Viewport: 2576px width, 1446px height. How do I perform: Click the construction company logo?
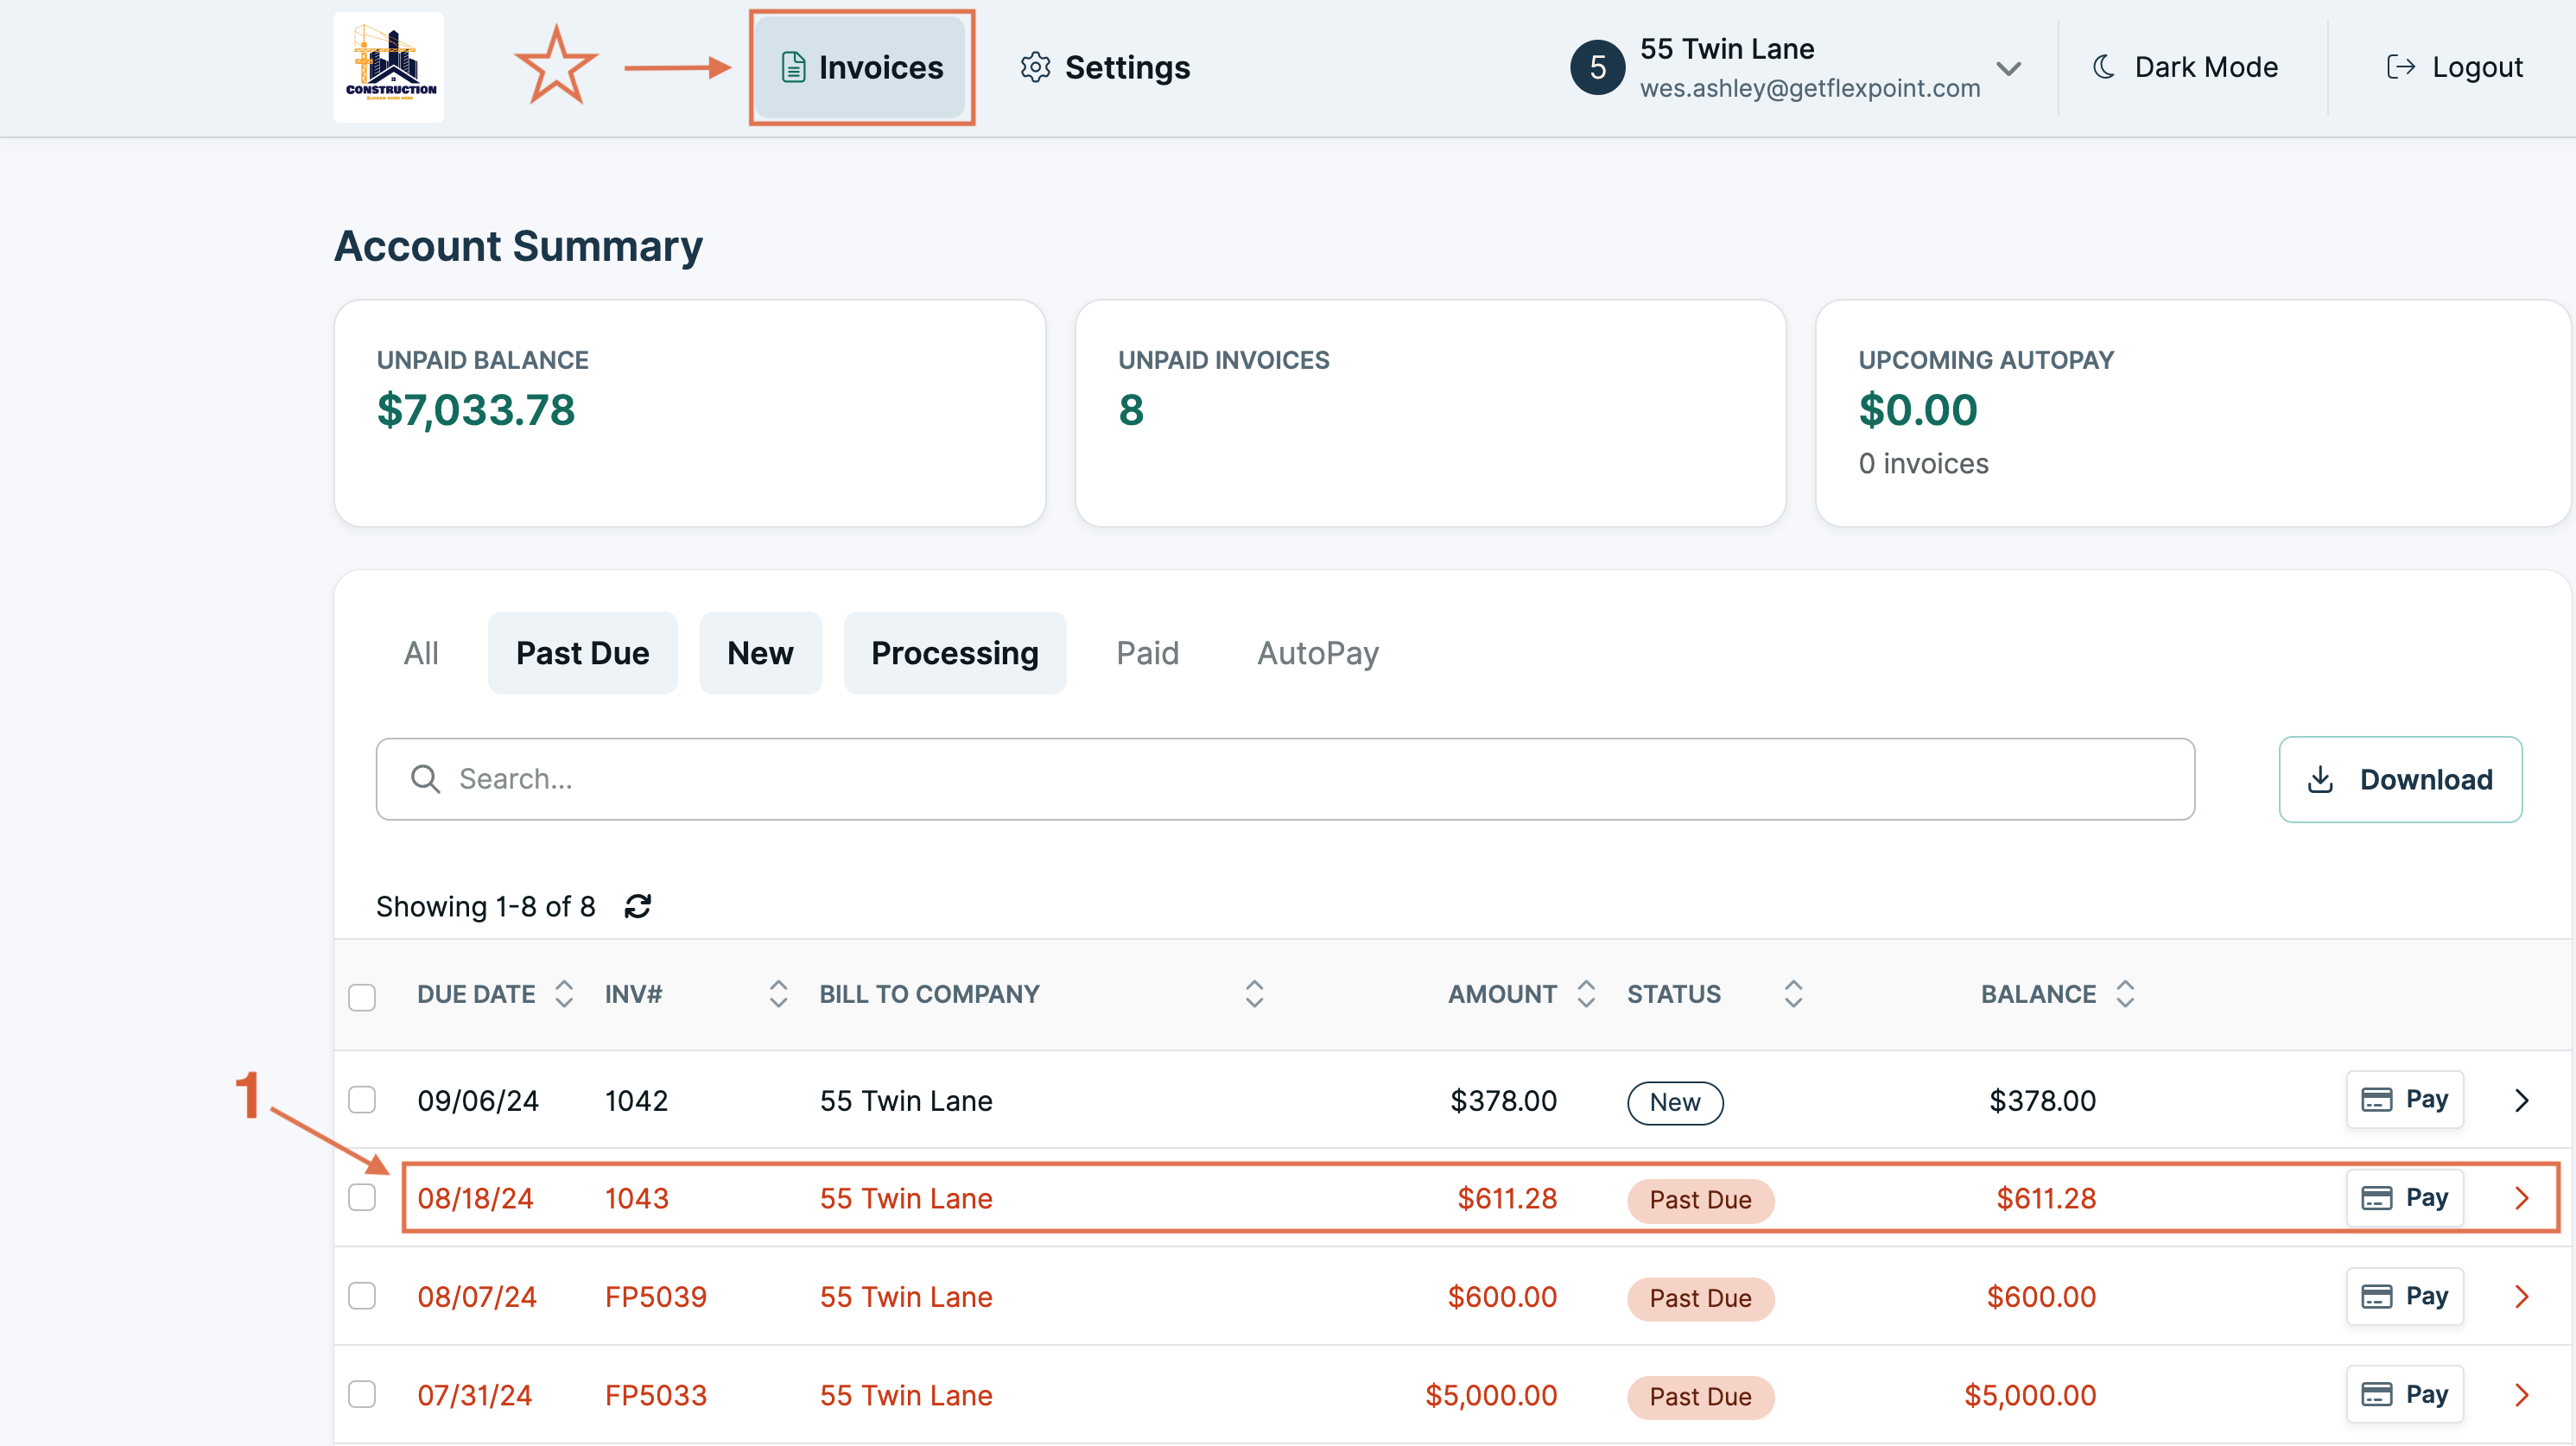pos(388,67)
